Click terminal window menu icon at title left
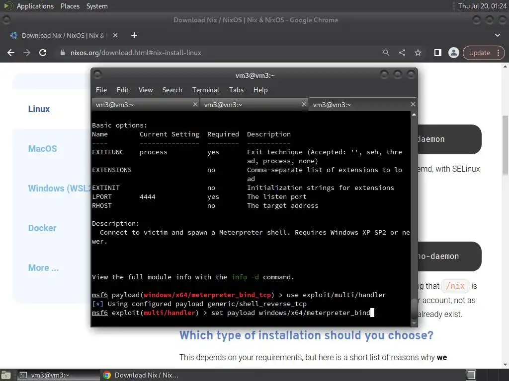This screenshot has width=509, height=381. pos(97,75)
